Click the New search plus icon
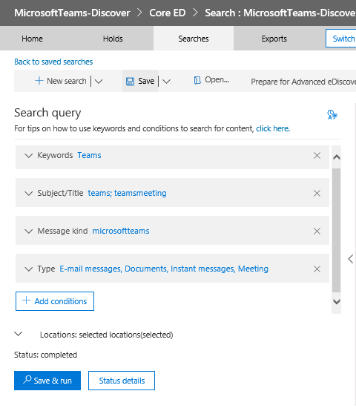The width and height of the screenshot is (356, 414). tap(39, 81)
